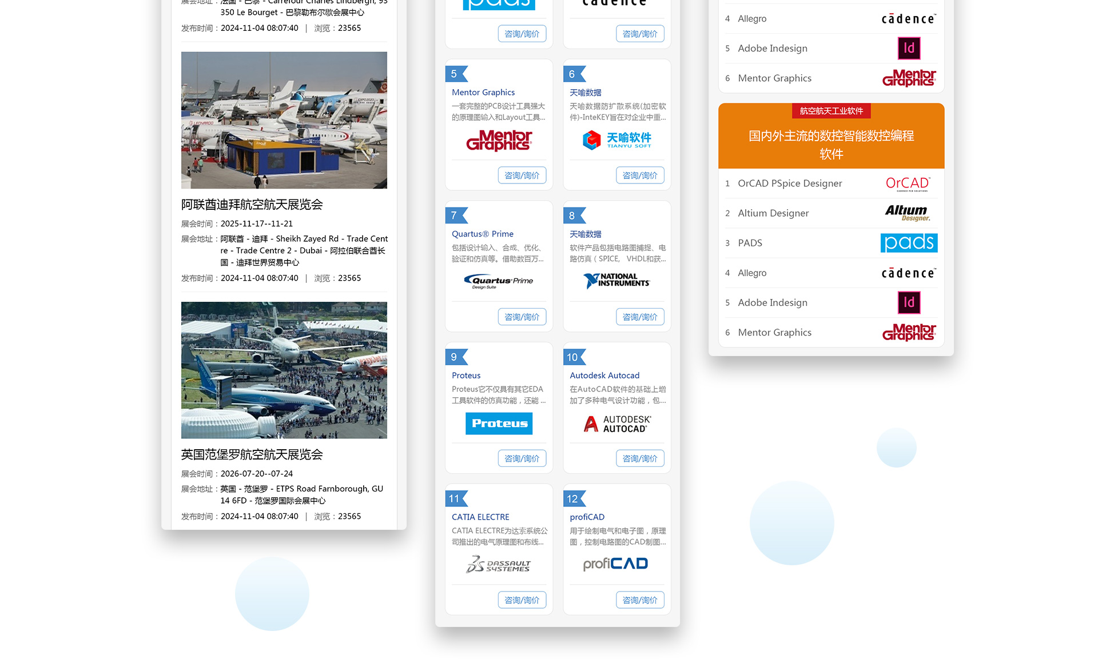Click the Autodesk AutoCAD logo

coord(616,424)
